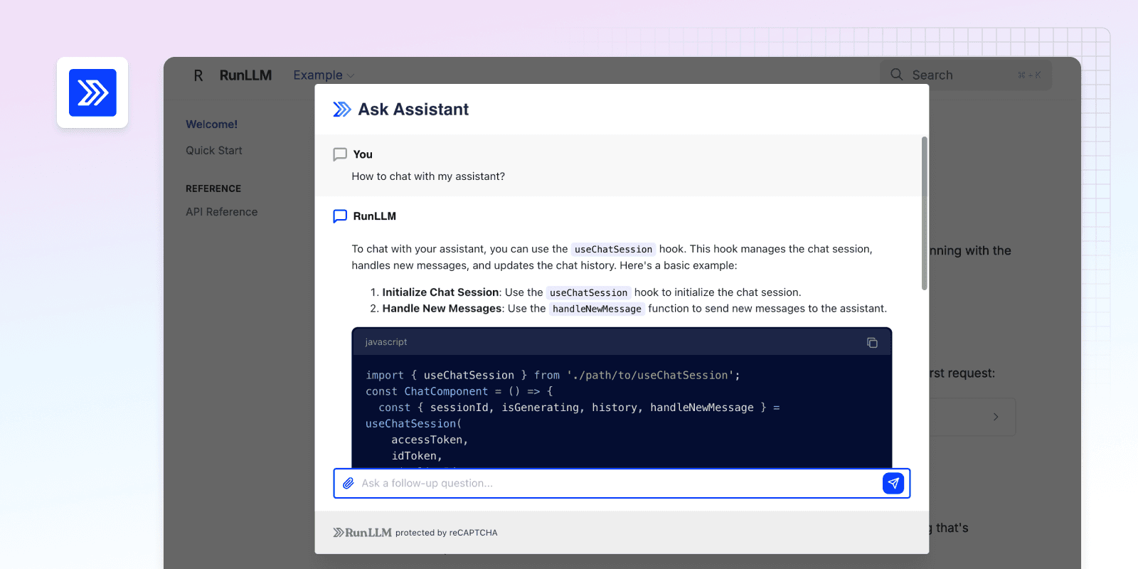Click the Ask Assistant heading text

[413, 110]
